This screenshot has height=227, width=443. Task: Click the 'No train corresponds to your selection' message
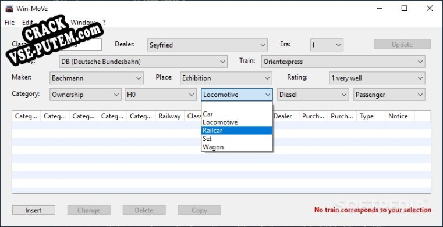(373, 210)
